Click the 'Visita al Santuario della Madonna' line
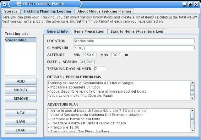Image resolution: width=201 pixels, height=140 pixels. [95, 115]
